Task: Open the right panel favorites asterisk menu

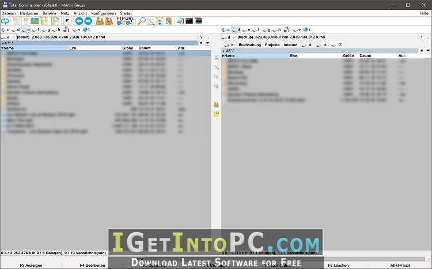Action: 422,51
